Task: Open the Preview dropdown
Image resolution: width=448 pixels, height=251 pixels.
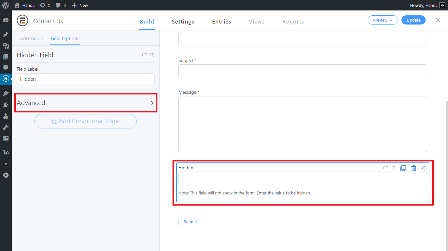Action: [383, 20]
